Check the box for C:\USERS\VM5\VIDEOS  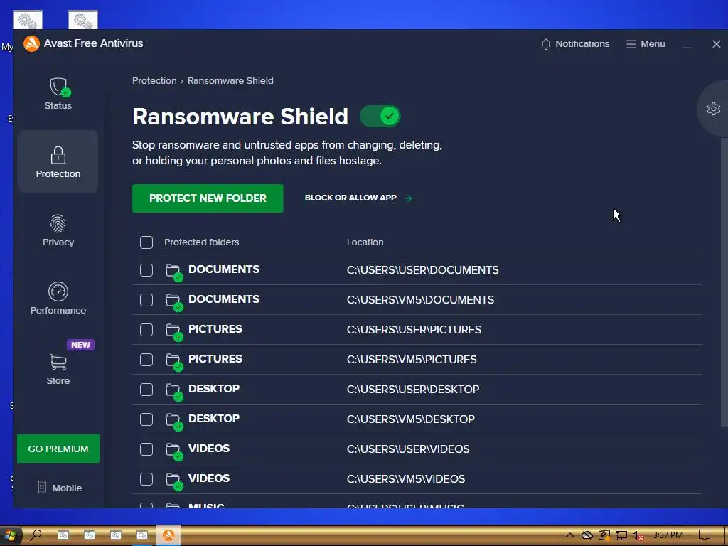[146, 478]
